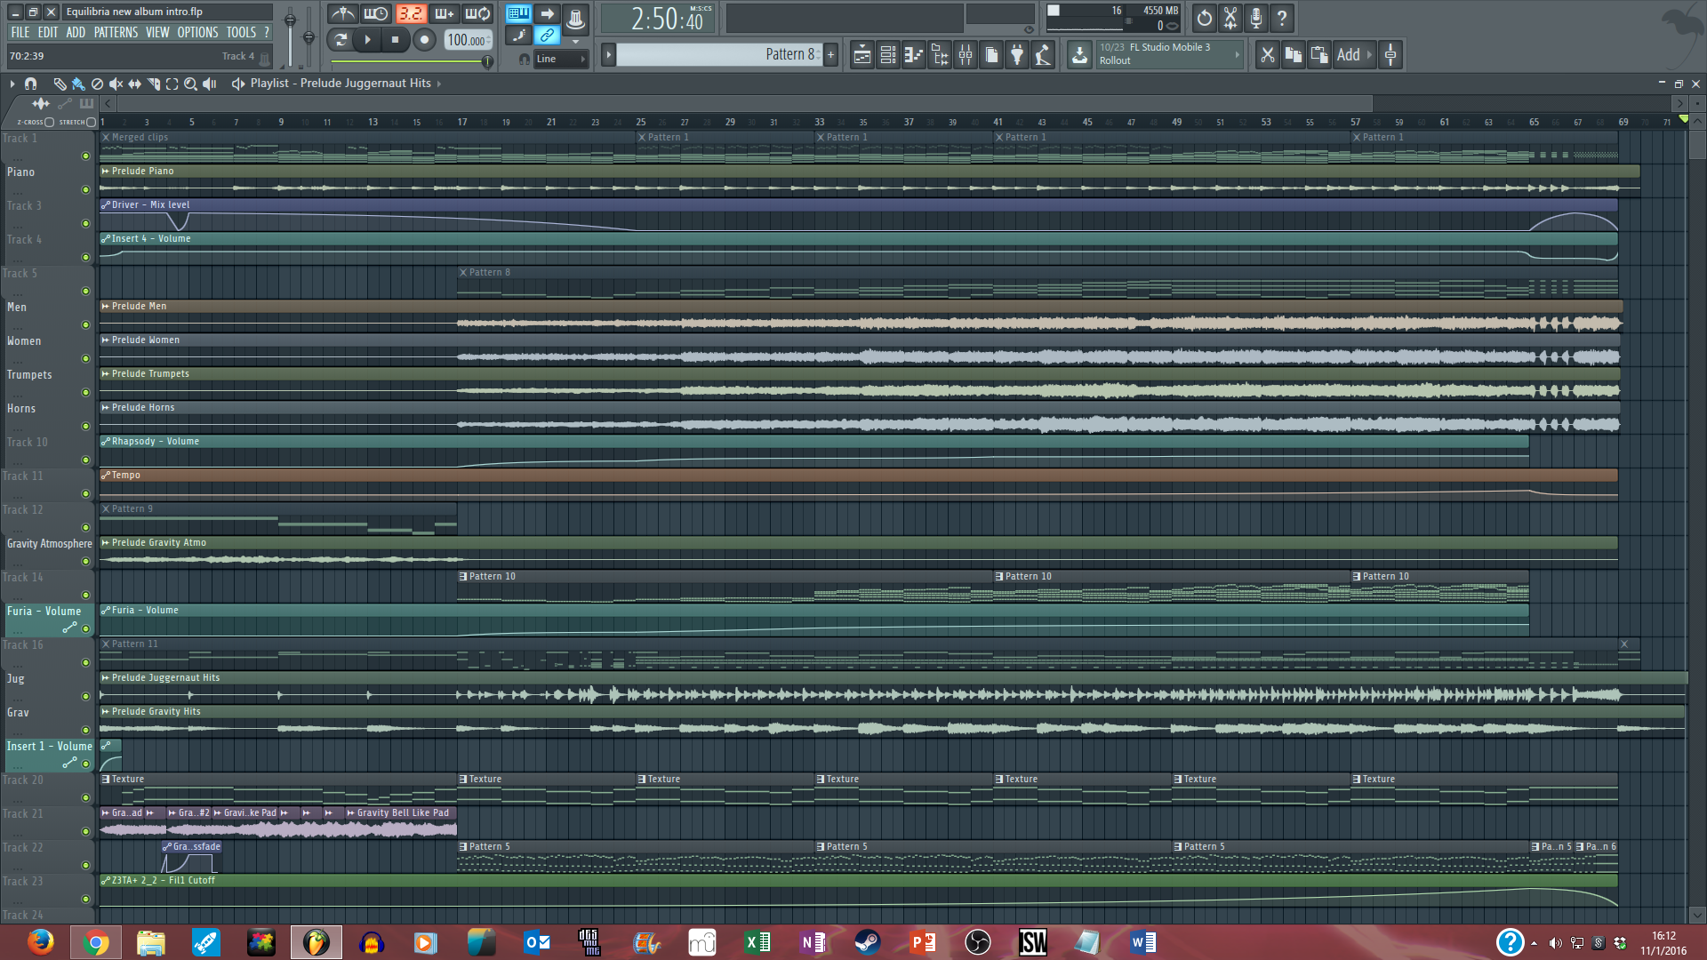Click the copy toolbar button
This screenshot has height=960, width=1707.
click(1294, 55)
